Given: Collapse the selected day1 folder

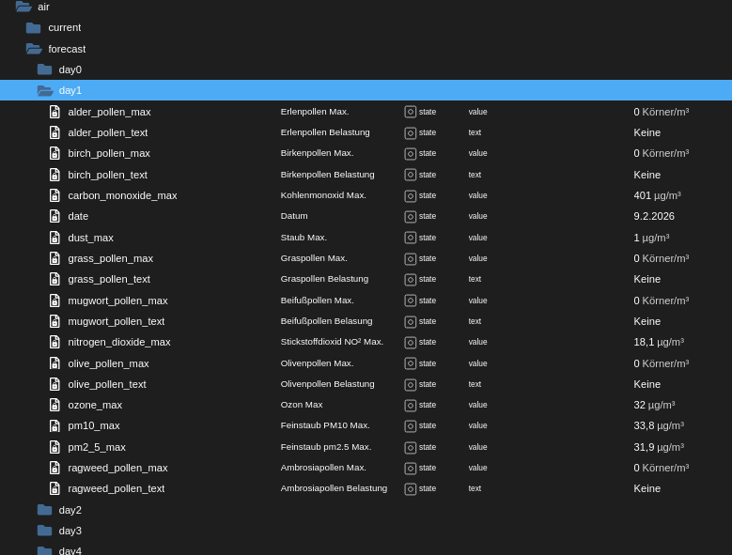Looking at the screenshot, I should click(45, 90).
